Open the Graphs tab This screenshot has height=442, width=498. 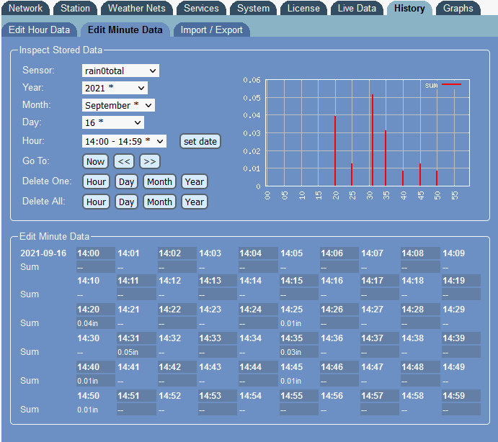[458, 8]
